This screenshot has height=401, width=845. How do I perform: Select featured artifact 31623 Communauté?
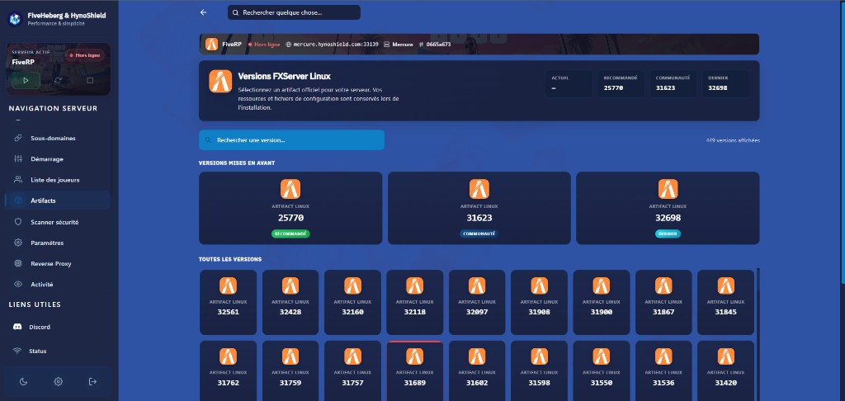pos(479,208)
